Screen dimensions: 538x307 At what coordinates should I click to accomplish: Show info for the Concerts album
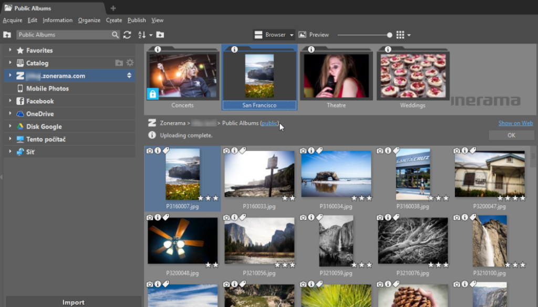[158, 49]
